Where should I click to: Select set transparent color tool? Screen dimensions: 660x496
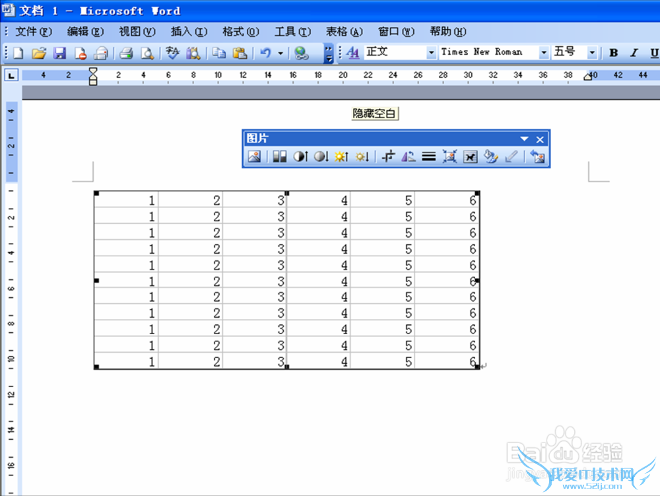click(x=511, y=157)
